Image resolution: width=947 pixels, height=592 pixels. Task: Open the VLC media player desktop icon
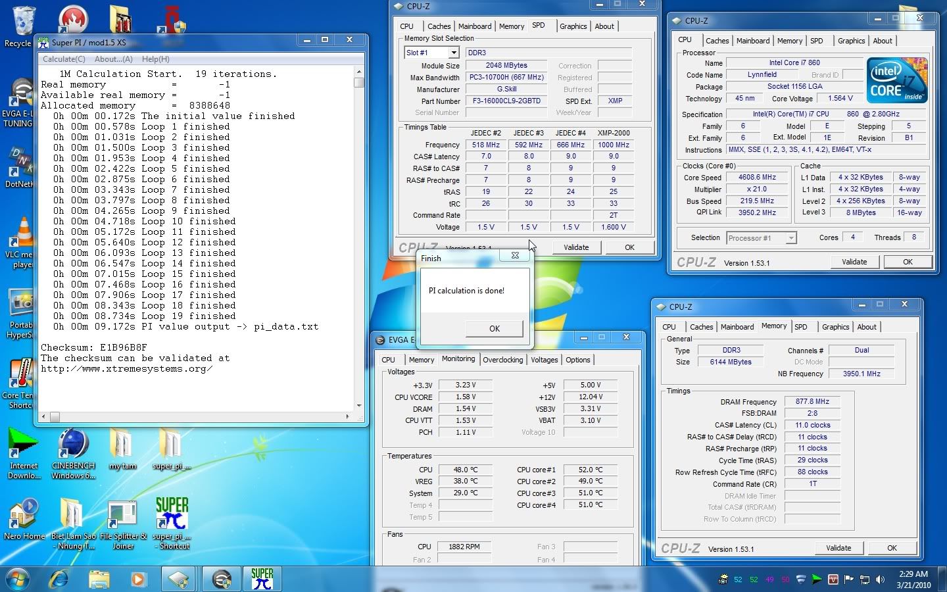click(22, 242)
